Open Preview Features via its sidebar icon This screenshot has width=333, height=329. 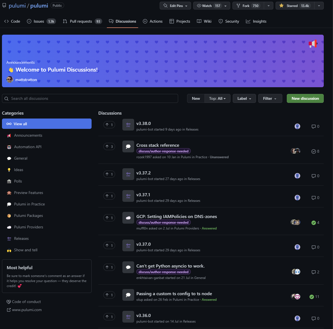point(9,193)
